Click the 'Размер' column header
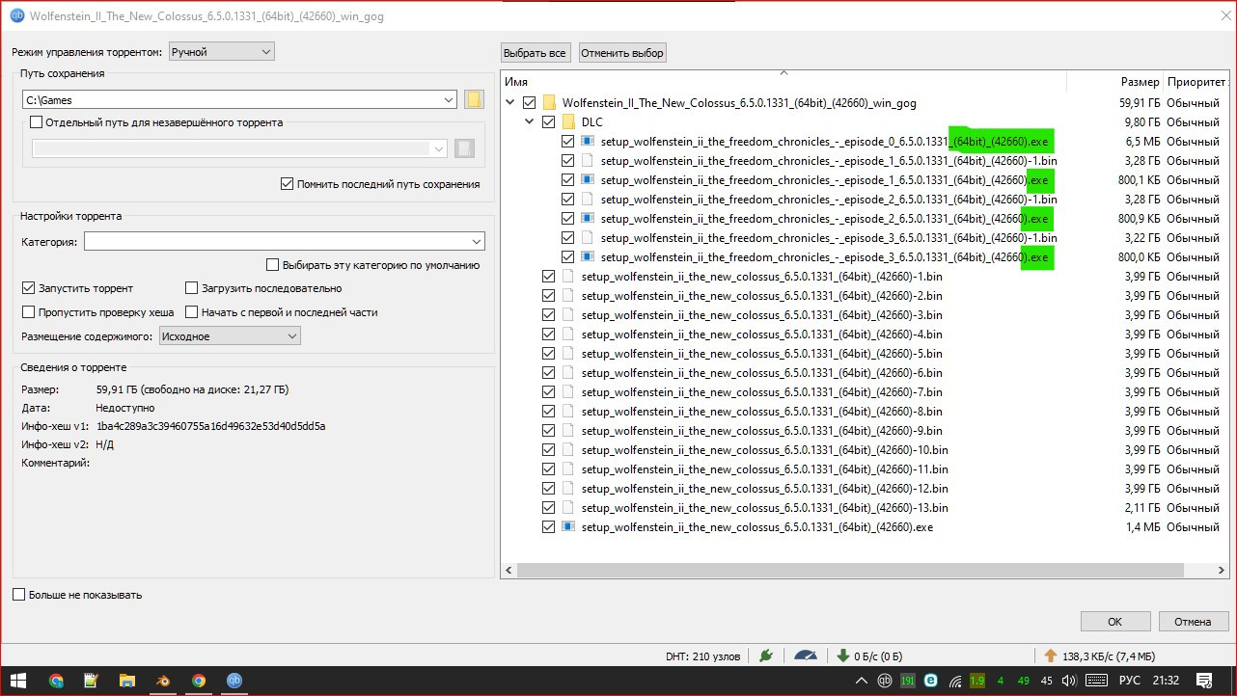1237x696 pixels. pos(1140,83)
